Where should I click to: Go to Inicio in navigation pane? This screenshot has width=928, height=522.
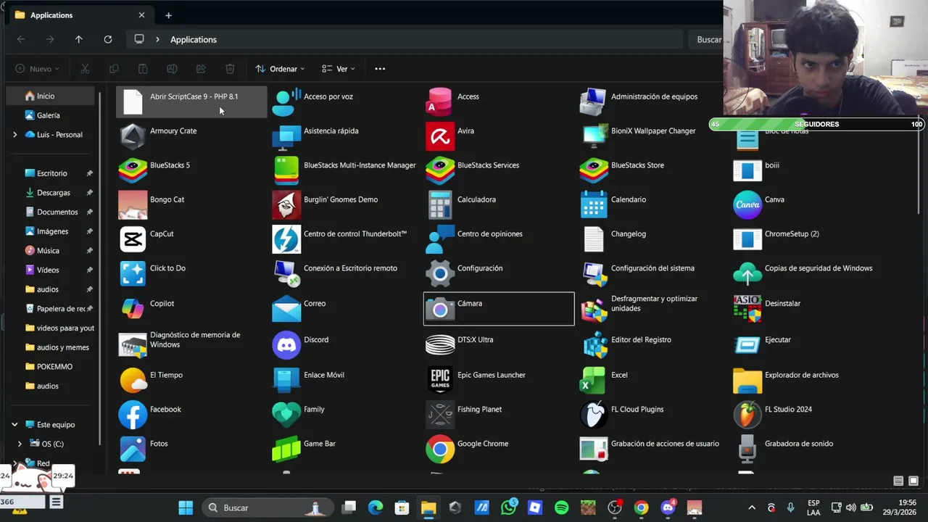(50, 96)
